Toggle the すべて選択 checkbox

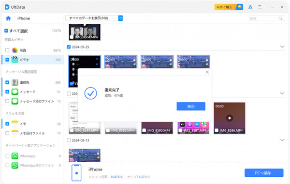(6, 31)
